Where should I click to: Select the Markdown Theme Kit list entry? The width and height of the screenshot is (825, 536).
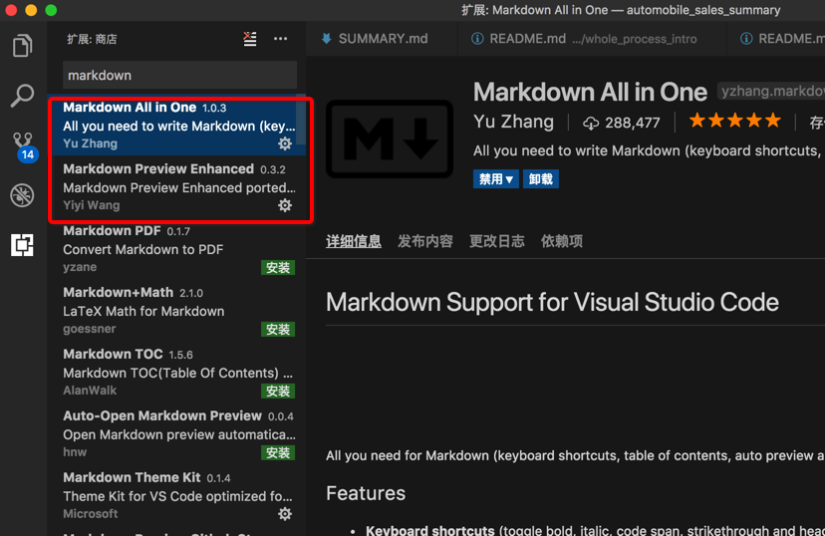[x=176, y=495]
